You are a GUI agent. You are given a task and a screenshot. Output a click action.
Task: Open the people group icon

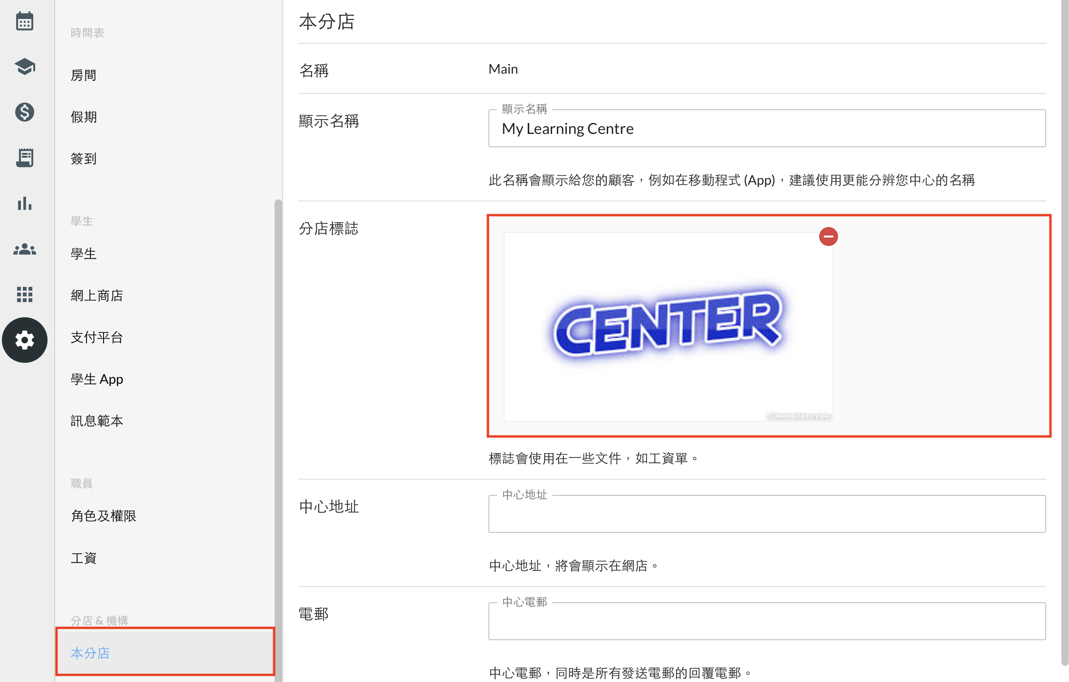[x=25, y=249]
